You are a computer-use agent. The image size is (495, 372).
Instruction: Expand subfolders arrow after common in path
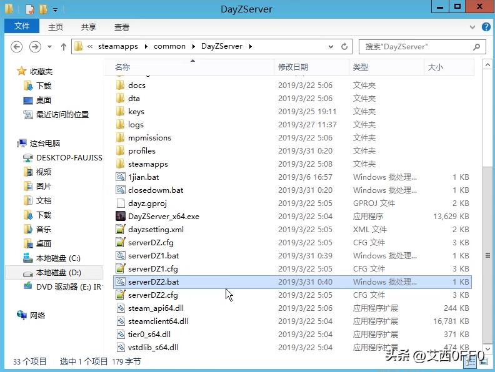(x=193, y=47)
